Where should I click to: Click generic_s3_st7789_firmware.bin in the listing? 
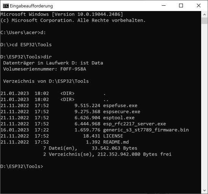click(146, 130)
